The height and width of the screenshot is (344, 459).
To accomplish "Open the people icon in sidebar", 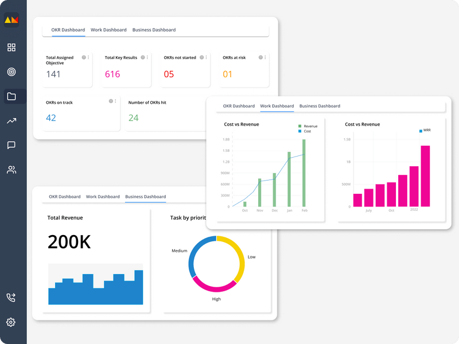I will 11,170.
